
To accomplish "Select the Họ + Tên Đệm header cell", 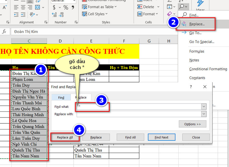I will click(124, 67).
